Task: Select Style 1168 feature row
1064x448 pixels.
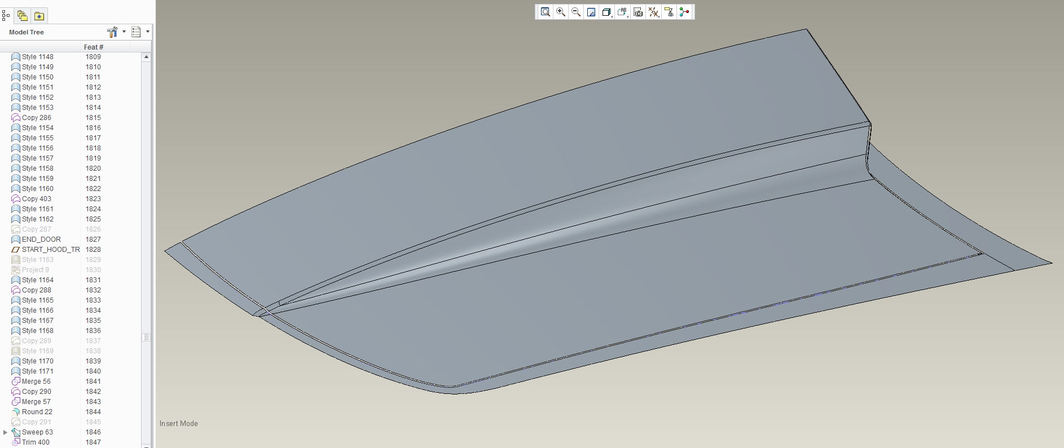Action: [x=38, y=331]
